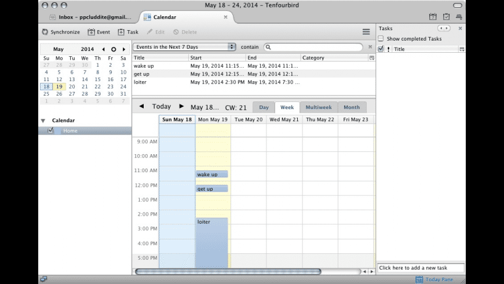Close the Calendar tab

[x=226, y=17]
